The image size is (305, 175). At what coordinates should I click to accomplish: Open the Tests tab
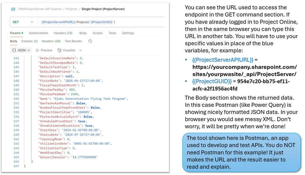pyautogui.click(x=112, y=33)
